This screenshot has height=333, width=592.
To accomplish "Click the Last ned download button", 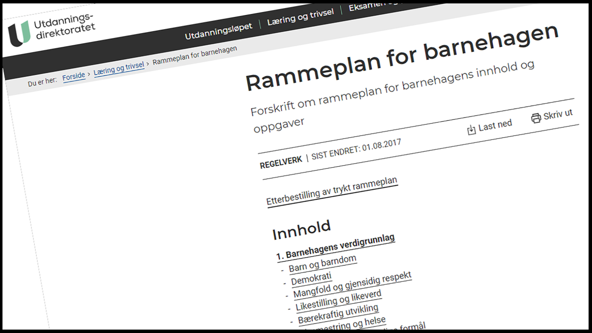I will [490, 127].
